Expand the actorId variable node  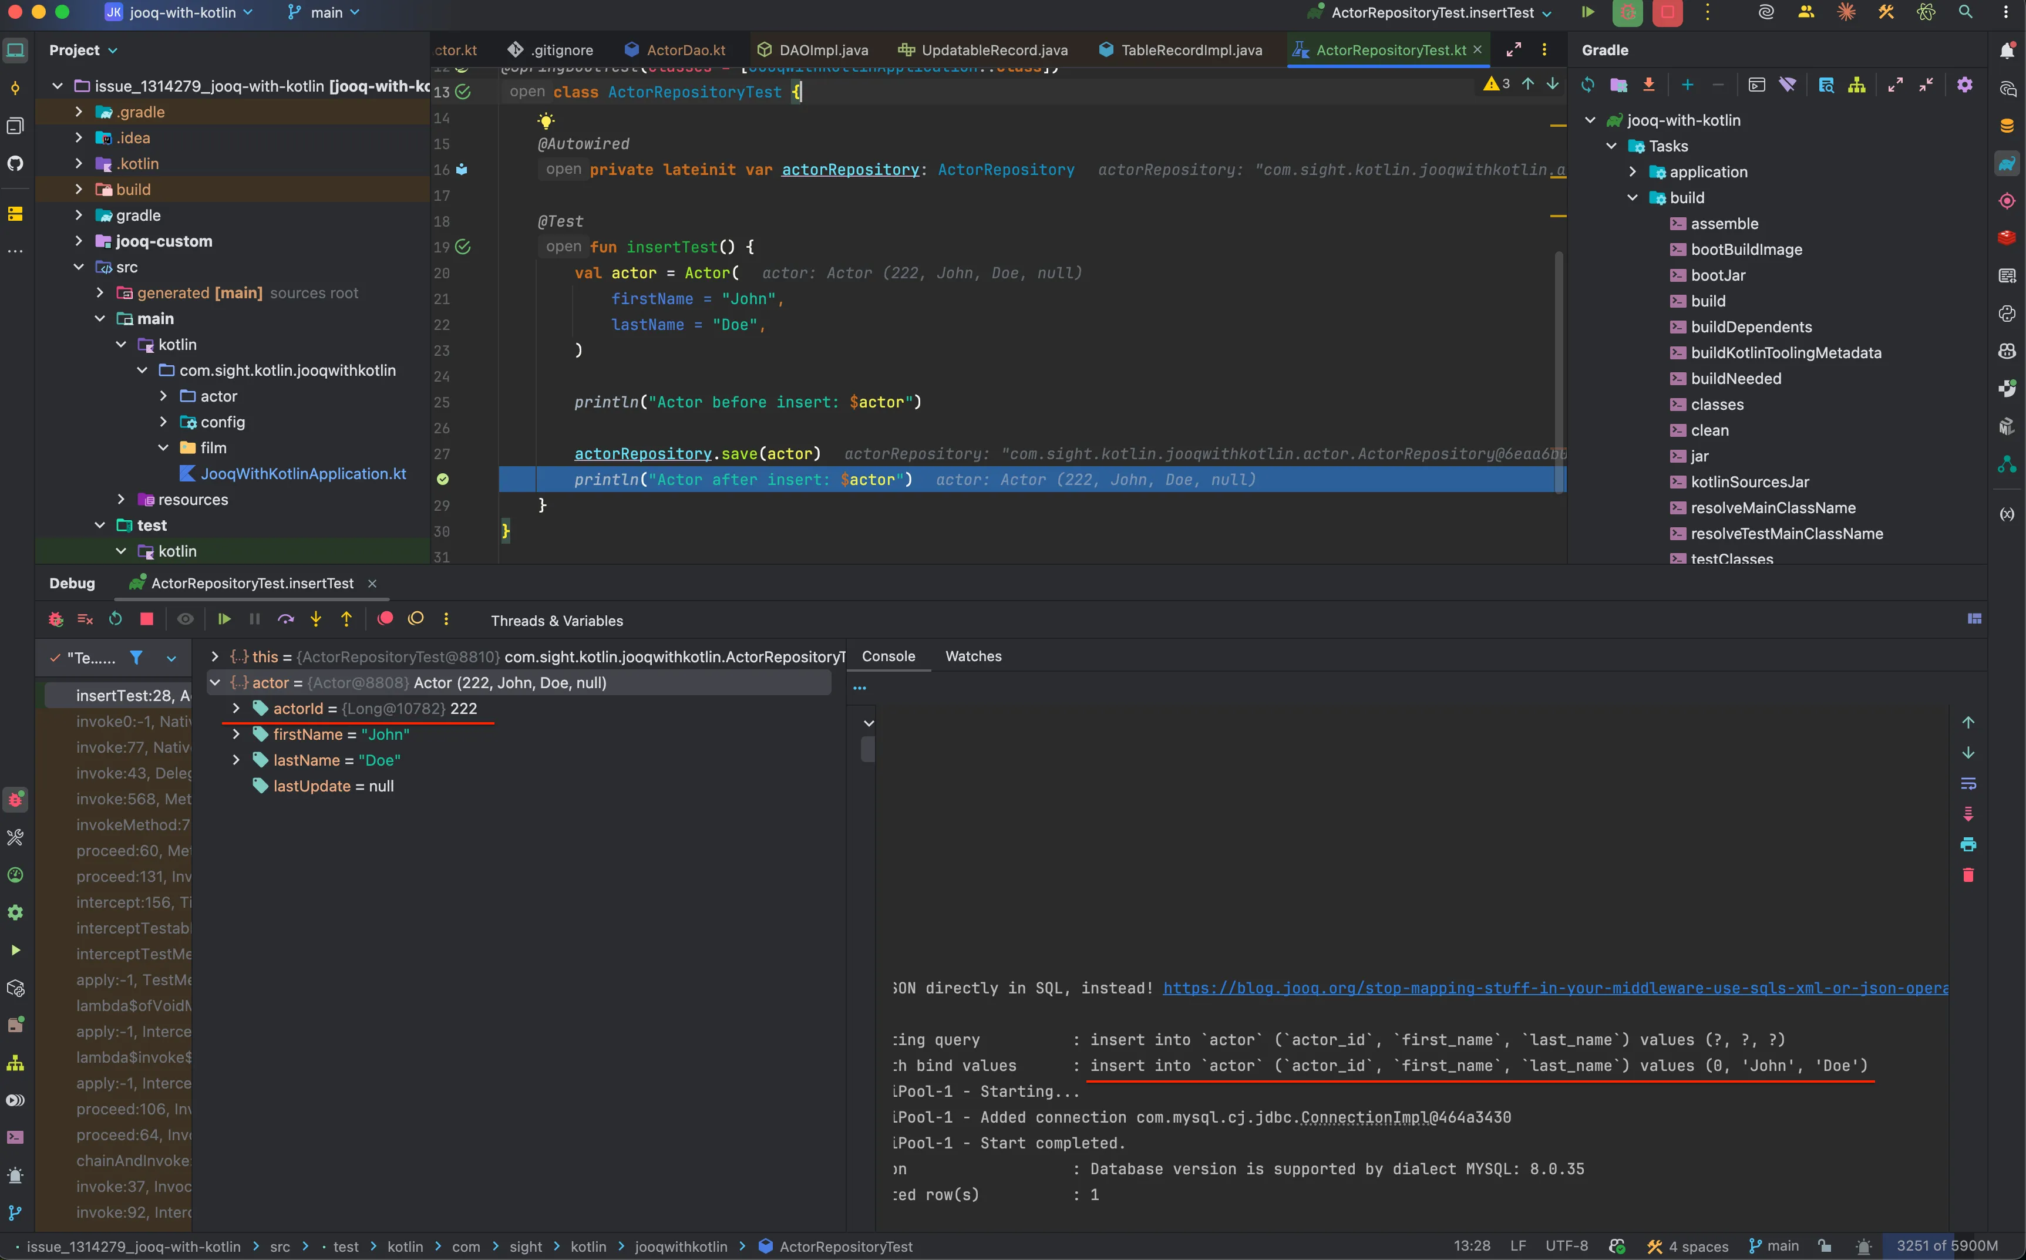[x=236, y=708]
